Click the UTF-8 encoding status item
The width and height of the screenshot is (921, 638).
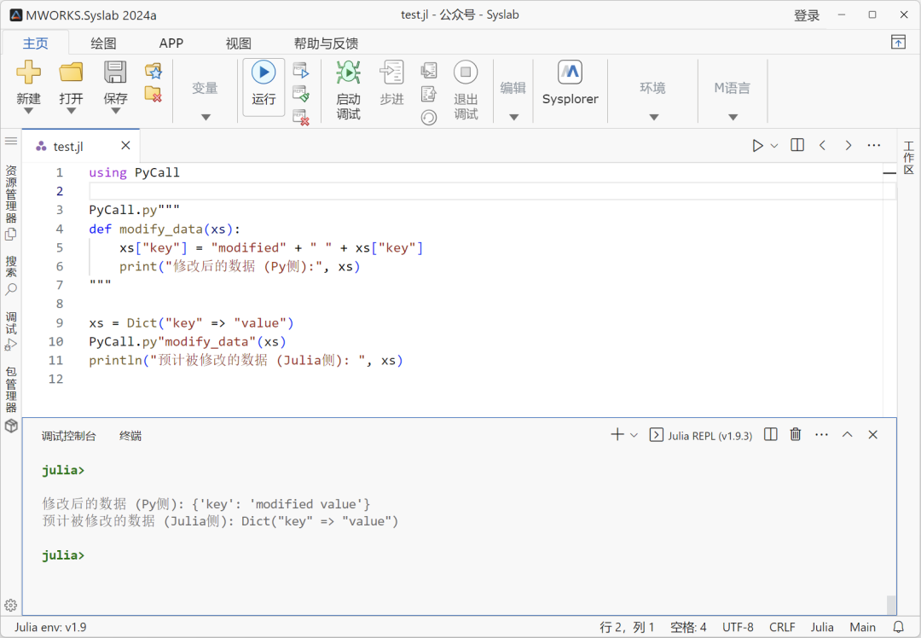[738, 626]
